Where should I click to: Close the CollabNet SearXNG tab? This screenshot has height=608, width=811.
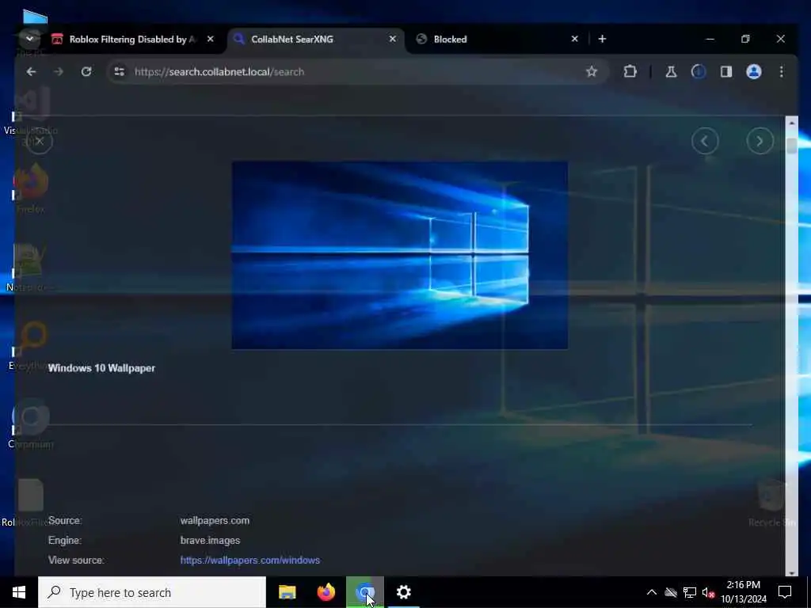[393, 39]
